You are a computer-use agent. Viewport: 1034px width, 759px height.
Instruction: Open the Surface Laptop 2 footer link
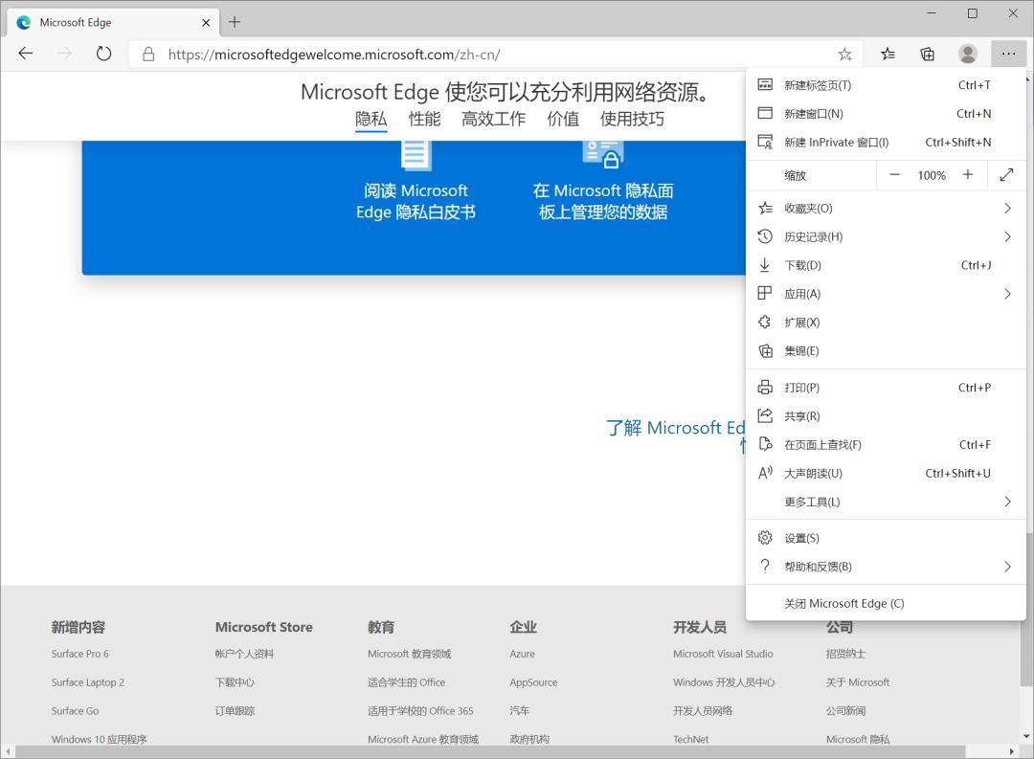tap(88, 682)
